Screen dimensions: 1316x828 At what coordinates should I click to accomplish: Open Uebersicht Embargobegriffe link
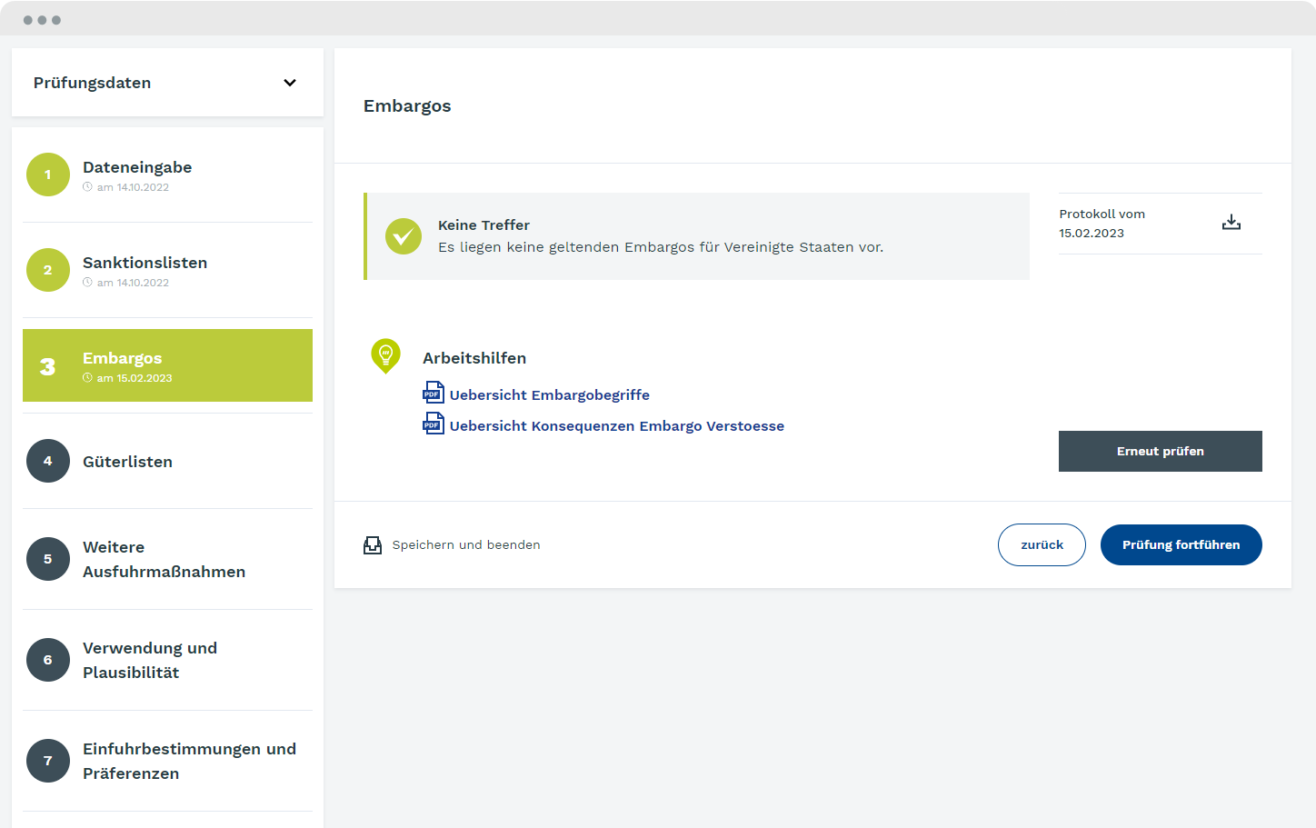coord(549,395)
